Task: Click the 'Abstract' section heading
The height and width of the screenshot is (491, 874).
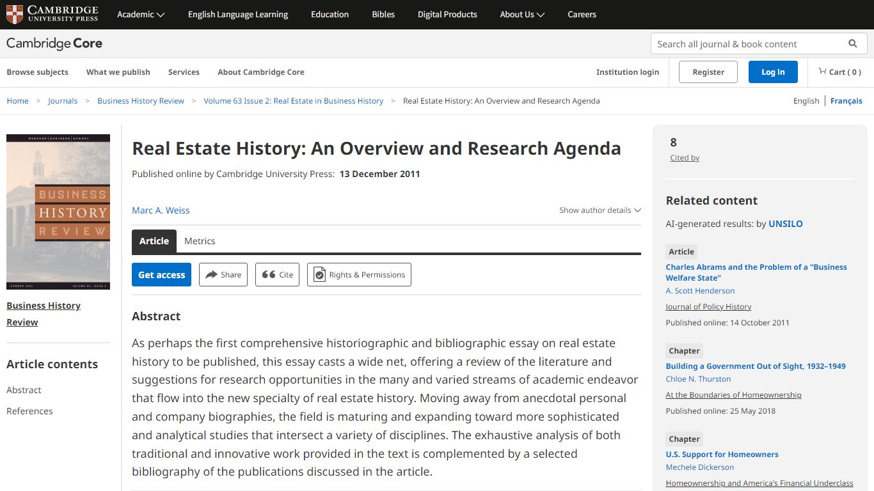Action: [156, 316]
